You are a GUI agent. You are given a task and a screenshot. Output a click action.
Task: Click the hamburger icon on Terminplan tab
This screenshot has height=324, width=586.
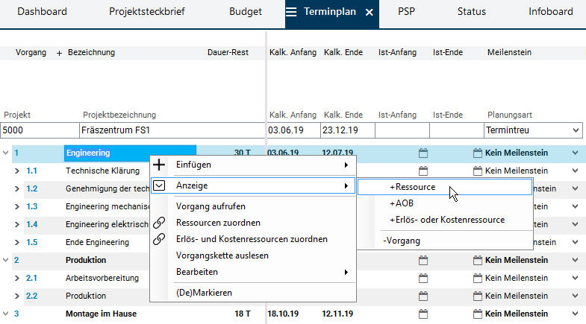292,12
